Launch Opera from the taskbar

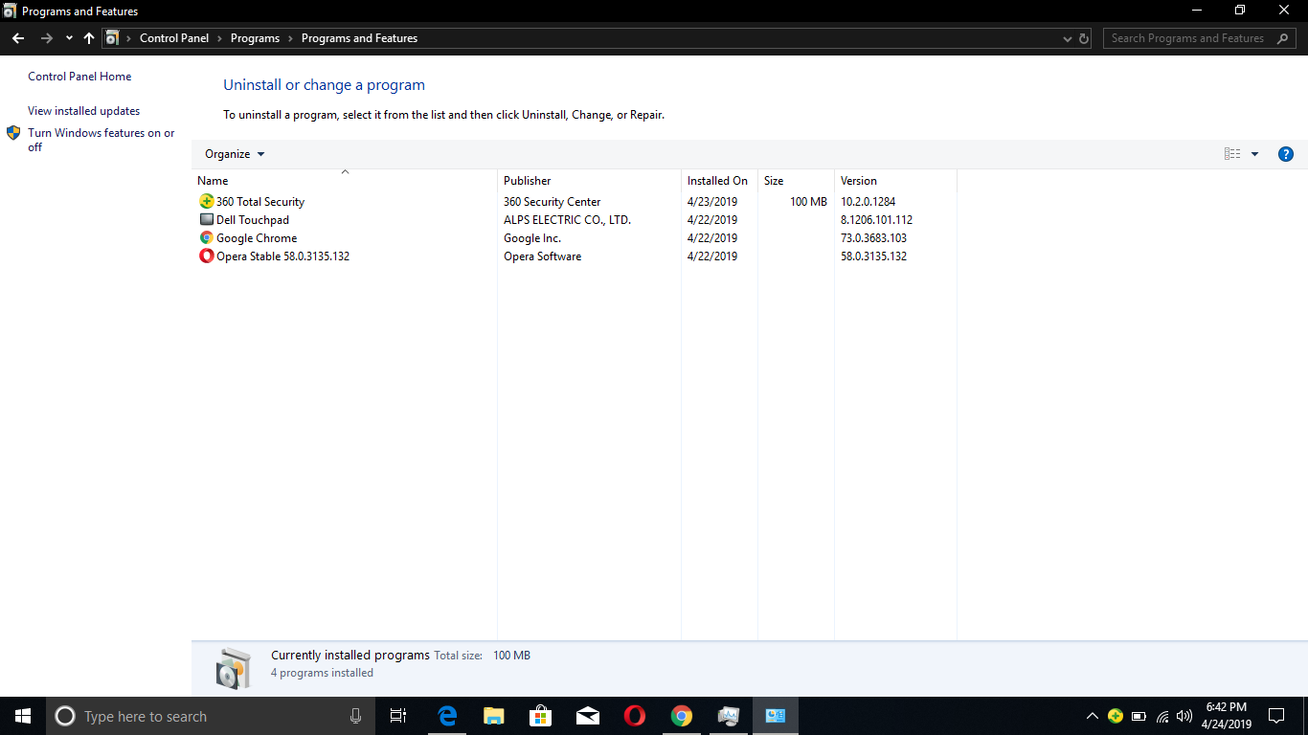(634, 716)
